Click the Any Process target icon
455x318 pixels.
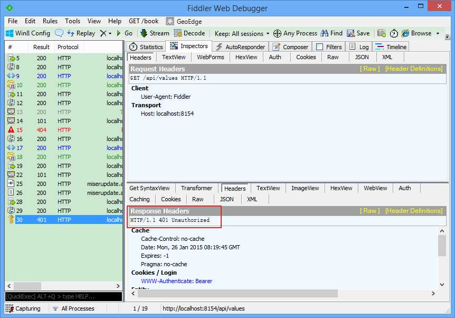pos(277,33)
